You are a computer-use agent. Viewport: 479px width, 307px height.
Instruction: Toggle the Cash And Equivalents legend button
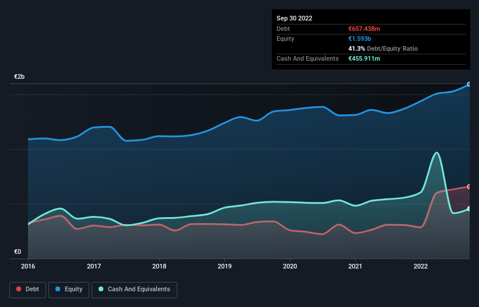click(x=134, y=289)
